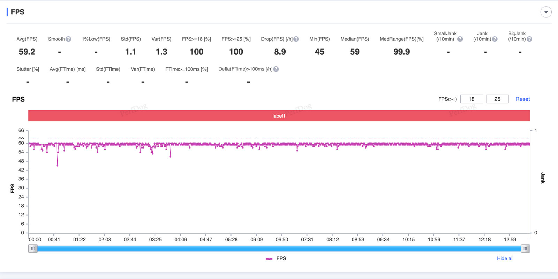Click the MedRange(FPS) value 99.9
The width and height of the screenshot is (558, 279).
coord(401,52)
